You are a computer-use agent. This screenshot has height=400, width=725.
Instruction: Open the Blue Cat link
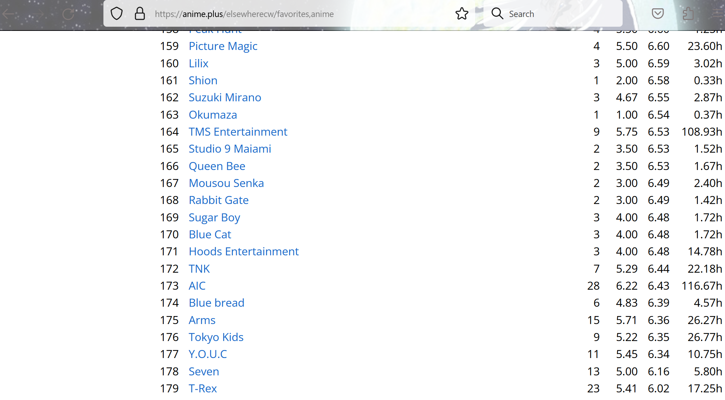pos(210,235)
